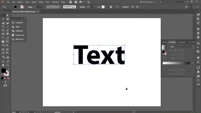Click the gradient slider bar
201x113 pixels.
pos(176,63)
